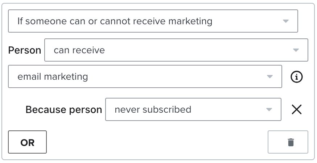The width and height of the screenshot is (317, 163).
Task: Click the 'Because person' label
Action: 64,109
